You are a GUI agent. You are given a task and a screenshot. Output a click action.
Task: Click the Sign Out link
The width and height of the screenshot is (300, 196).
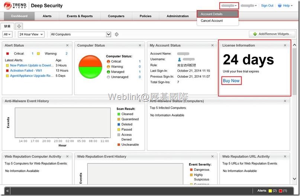tap(267, 6)
